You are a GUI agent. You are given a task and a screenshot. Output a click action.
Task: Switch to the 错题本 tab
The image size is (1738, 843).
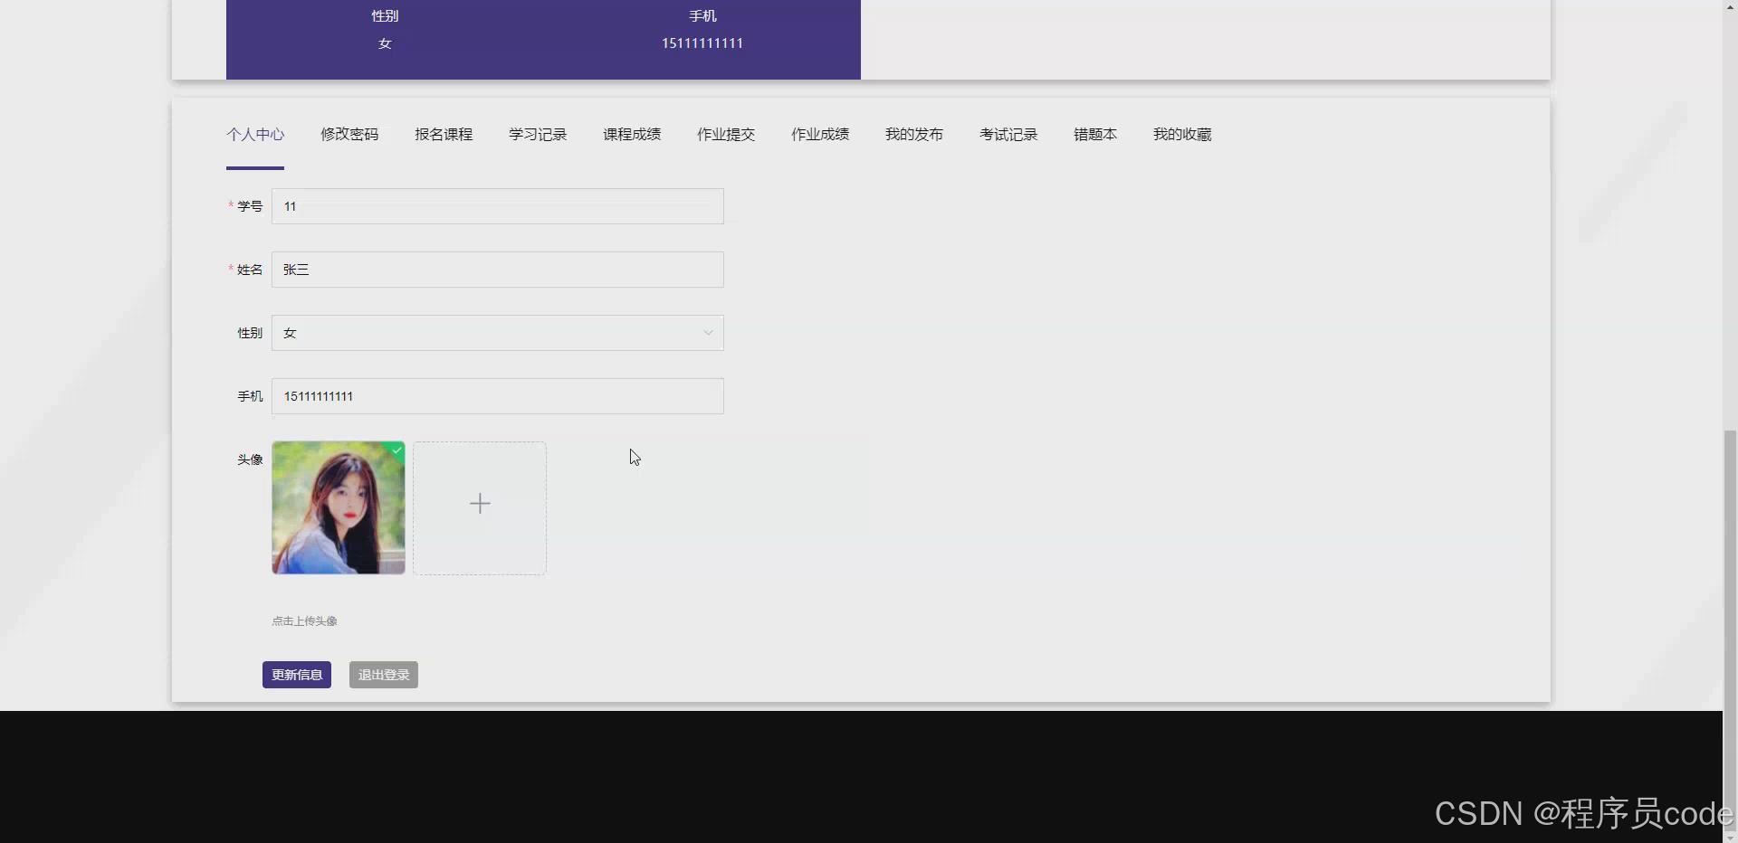(1094, 134)
